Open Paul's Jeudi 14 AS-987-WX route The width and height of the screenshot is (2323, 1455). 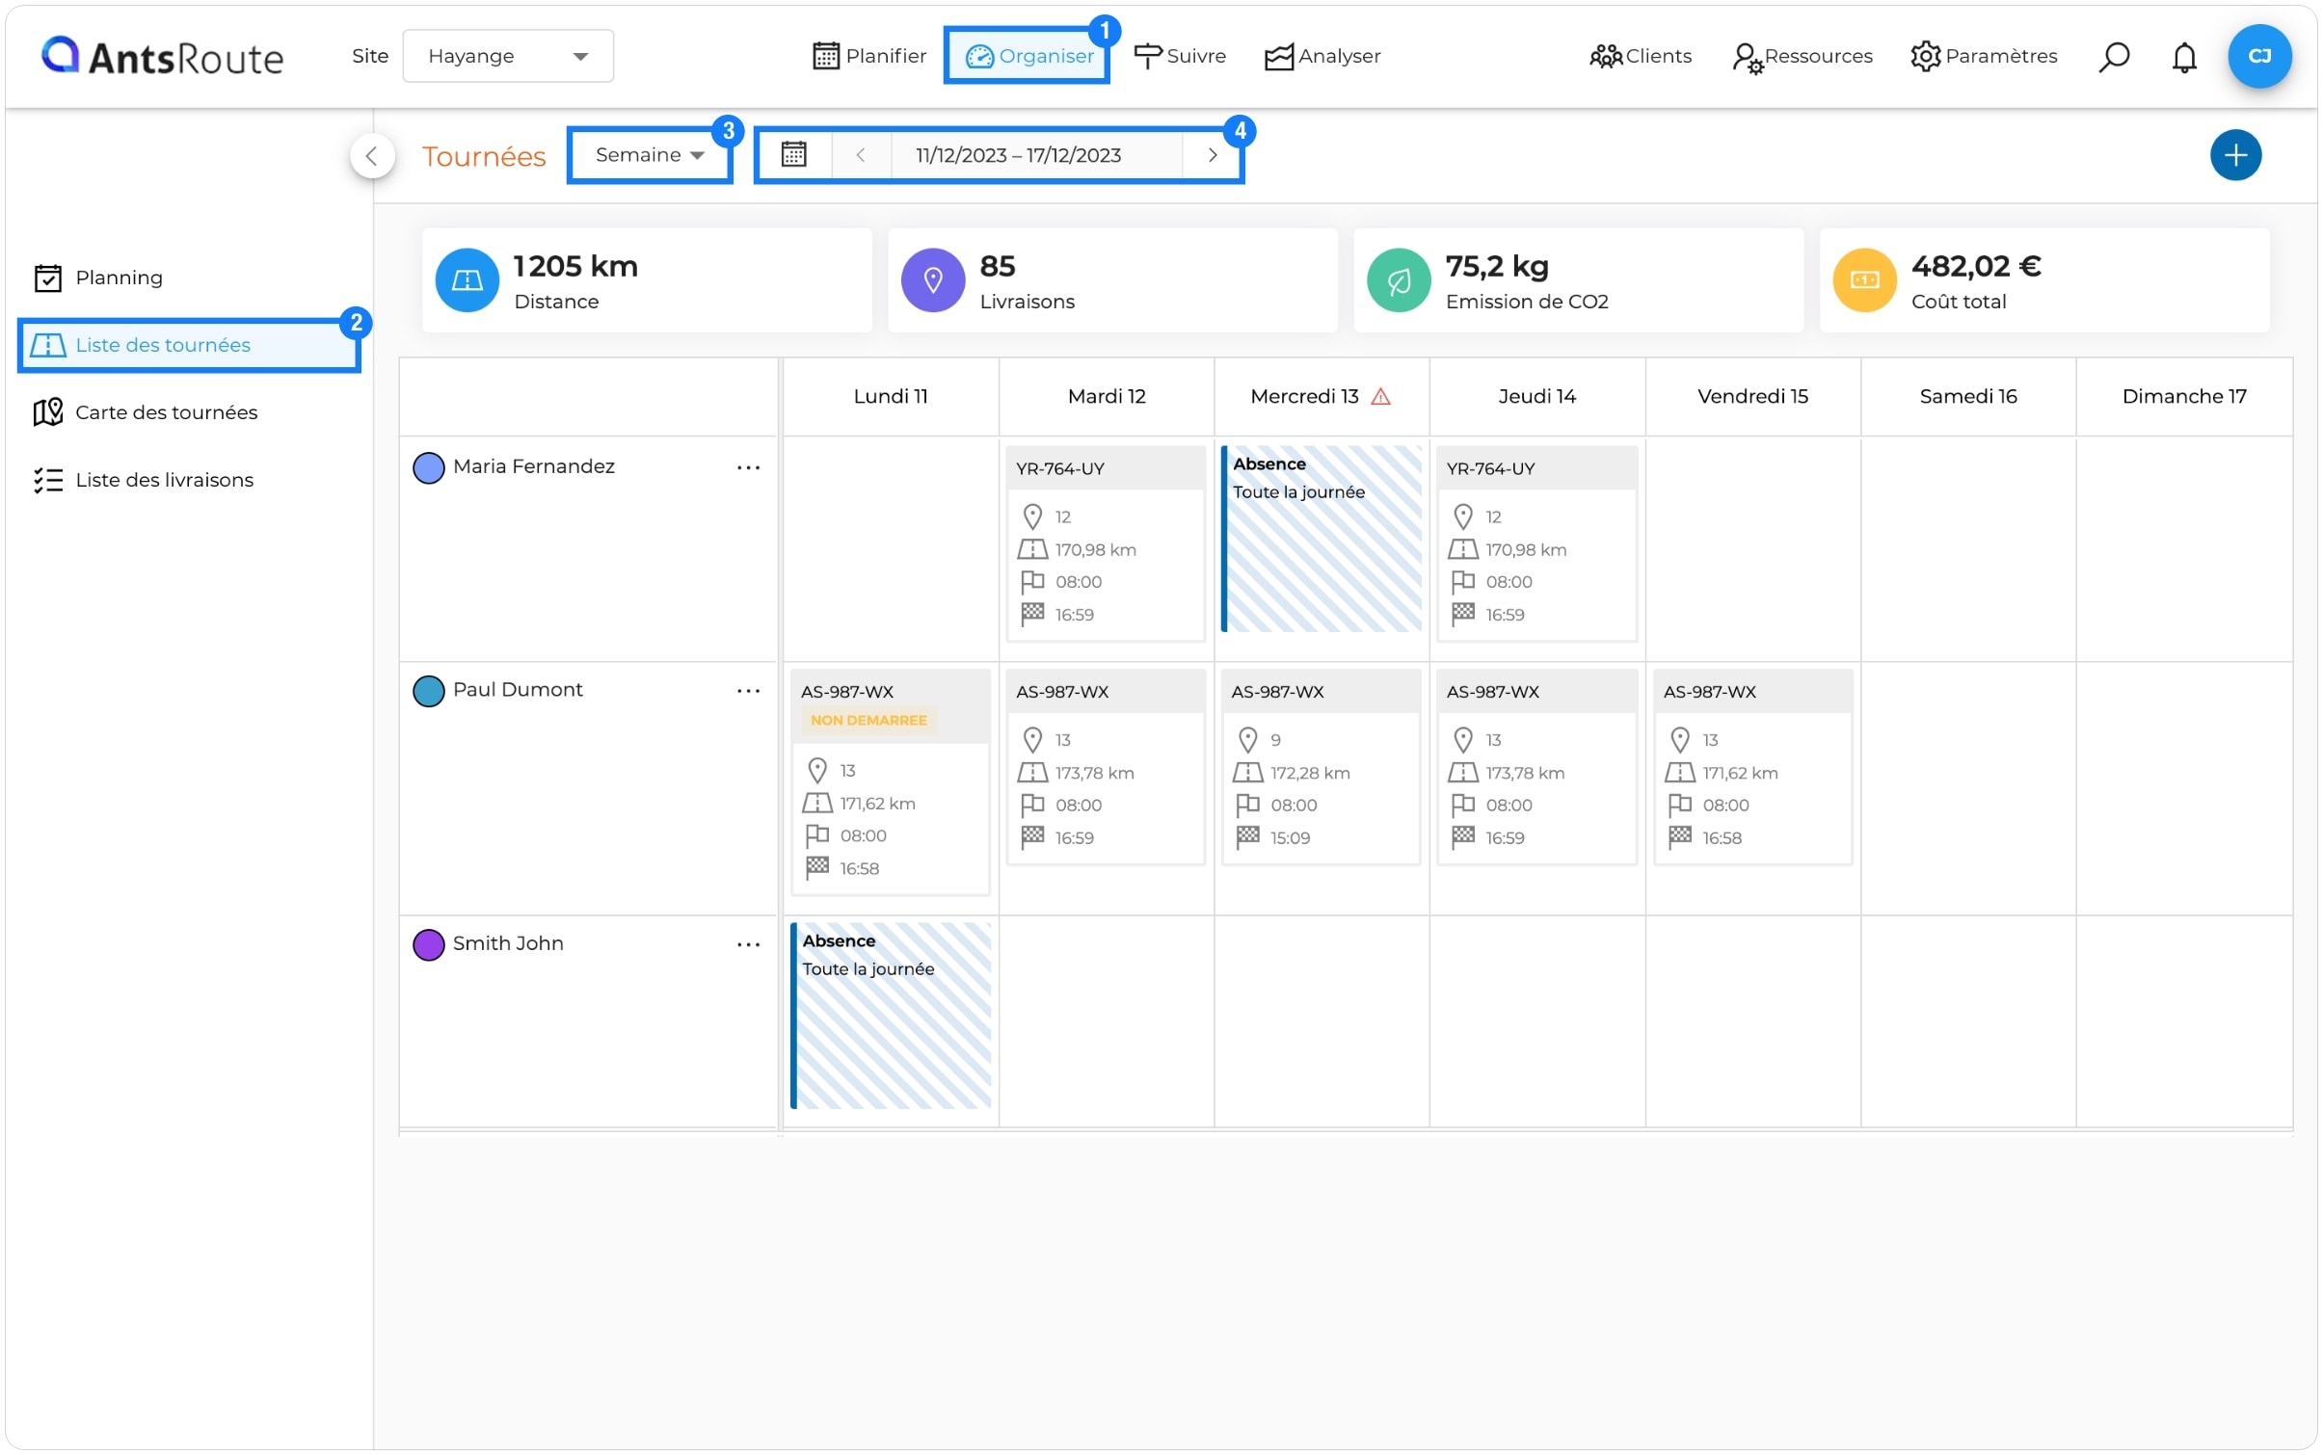coord(1536,767)
